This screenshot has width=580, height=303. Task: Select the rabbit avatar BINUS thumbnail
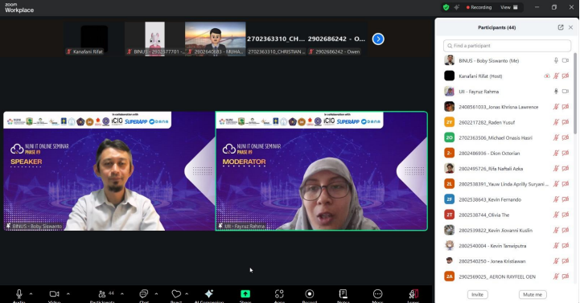(154, 39)
